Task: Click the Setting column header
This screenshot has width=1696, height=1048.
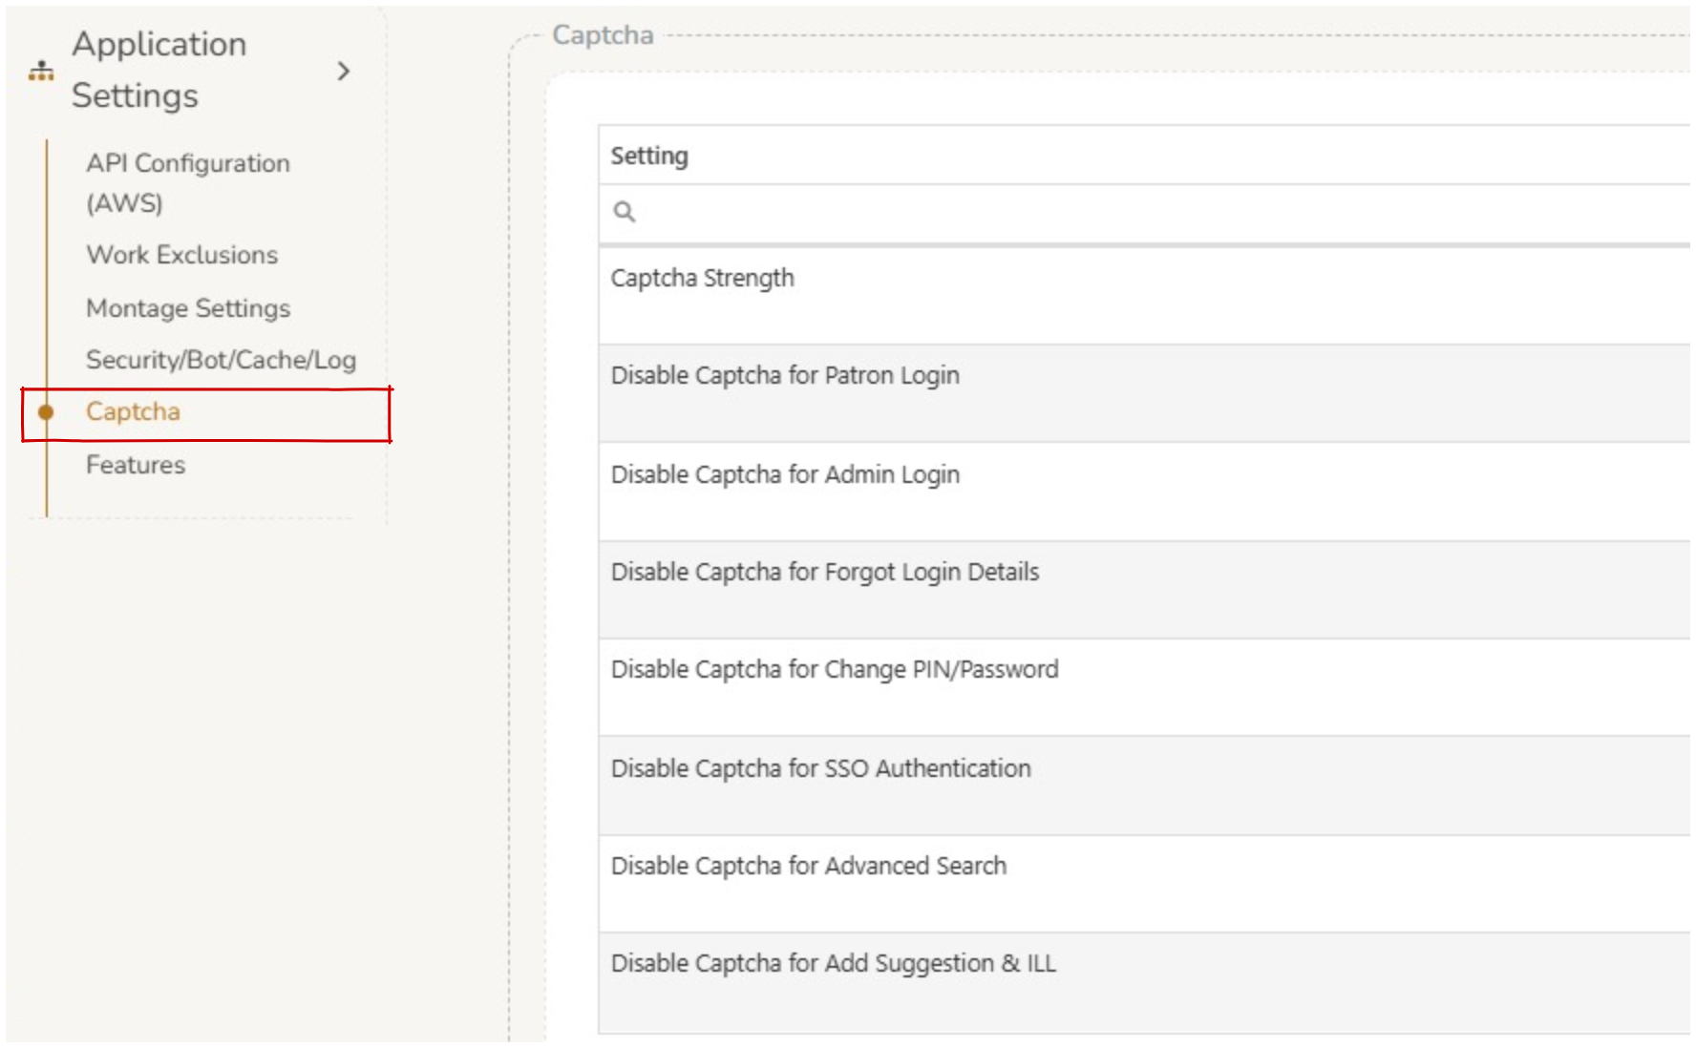Action: (649, 156)
